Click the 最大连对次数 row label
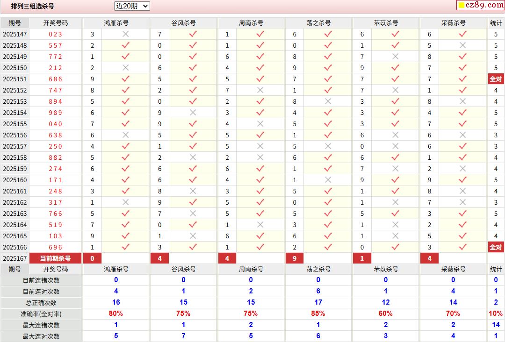This screenshot has width=505, height=342. [x=41, y=336]
